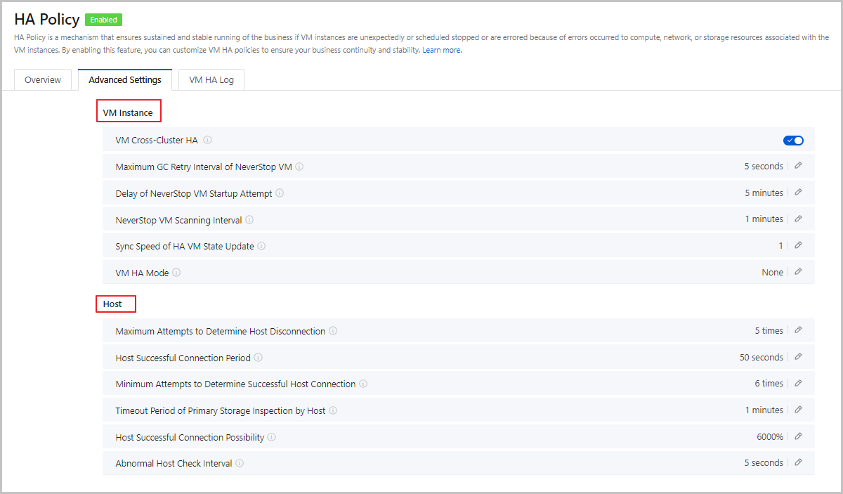The image size is (843, 494).
Task: Switch to the Overview tab
Action: [x=43, y=80]
